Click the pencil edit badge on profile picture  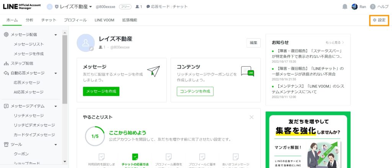[x=91, y=49]
